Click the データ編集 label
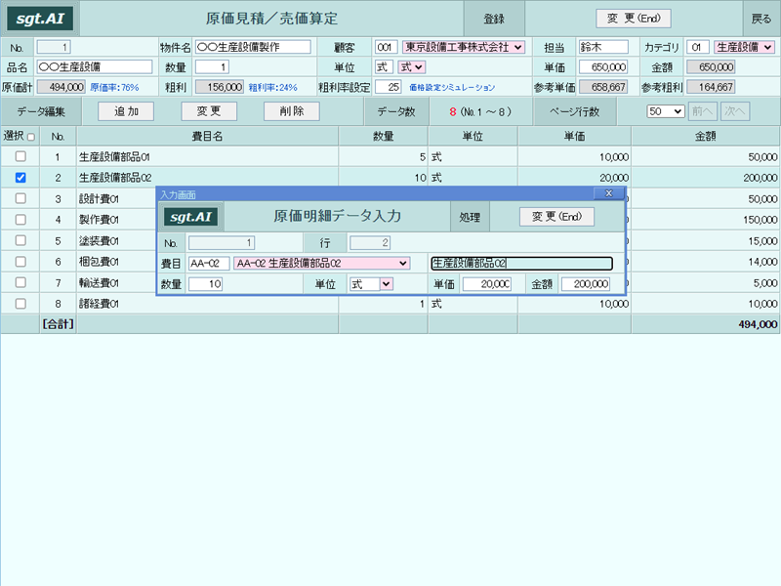781x586 pixels. (x=41, y=111)
